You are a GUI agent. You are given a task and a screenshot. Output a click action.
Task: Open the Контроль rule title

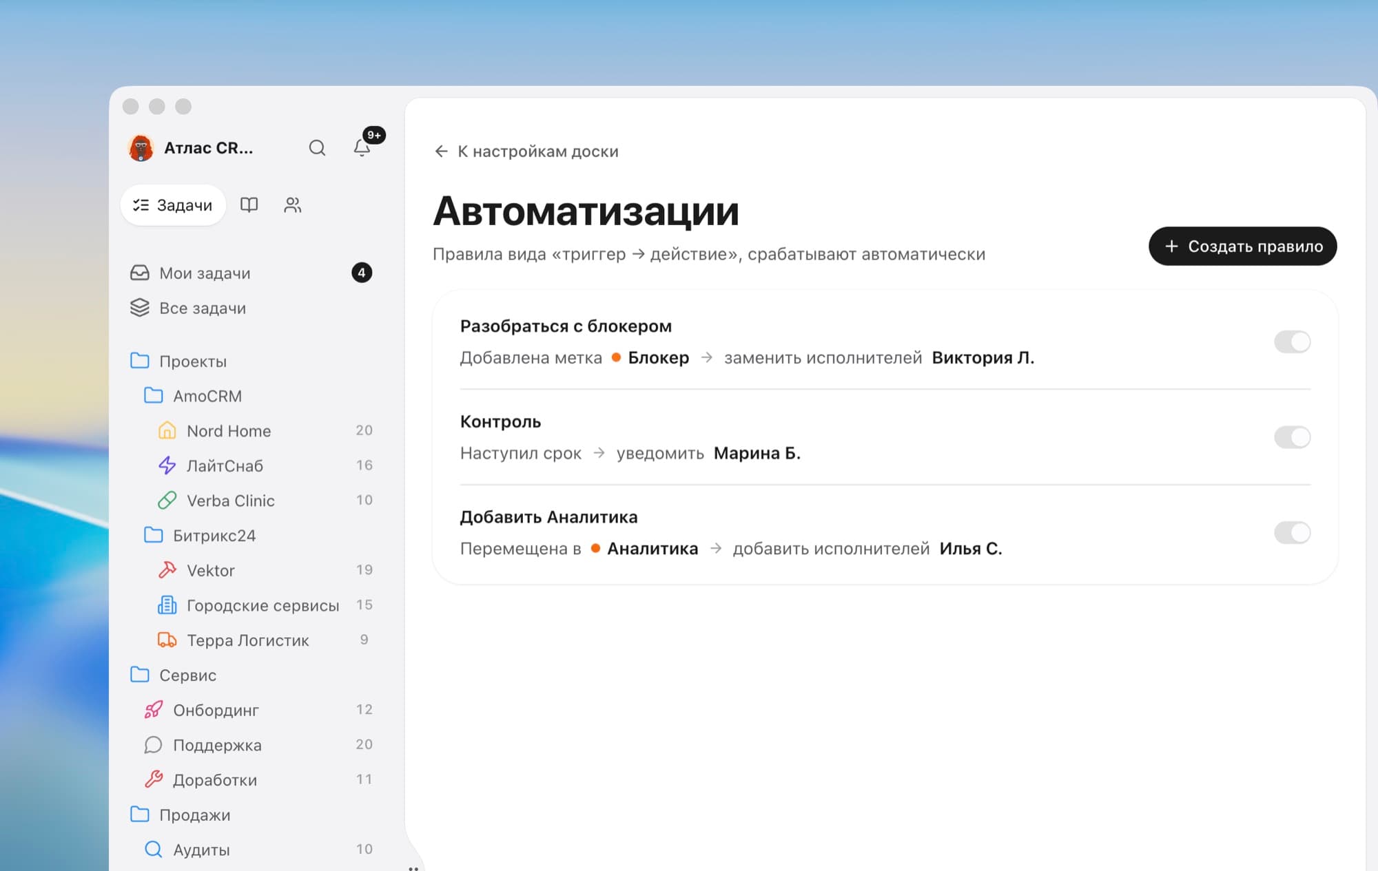point(500,421)
